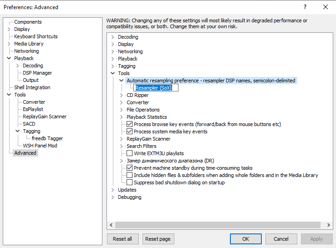This screenshot has width=336, height=248.
Task: Enable Suppress bad shutdown dialog option
Action: [x=130, y=182]
